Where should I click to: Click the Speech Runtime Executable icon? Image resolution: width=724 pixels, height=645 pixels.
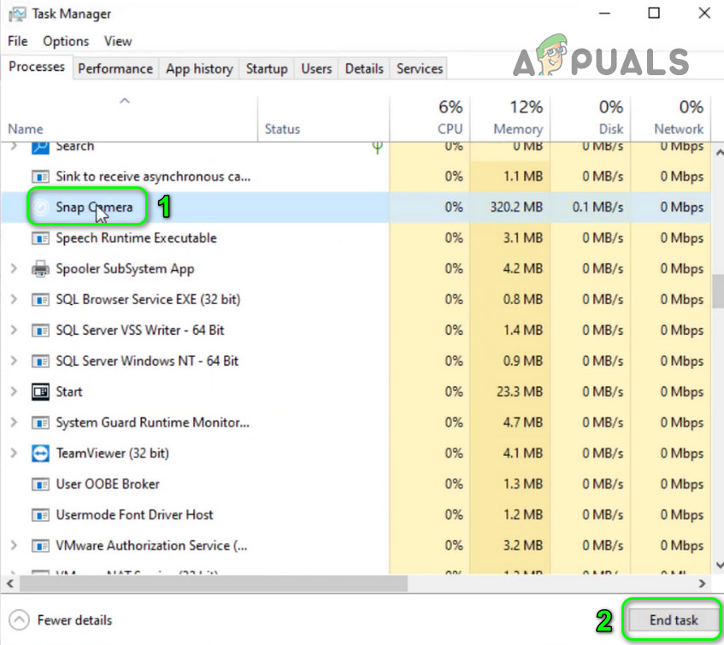41,238
